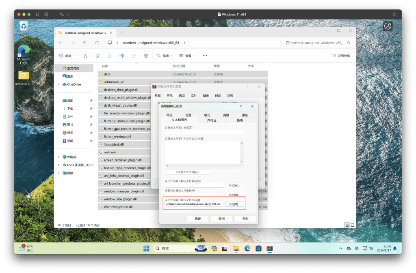Confirm SFX options with the 确定 button

point(198,218)
